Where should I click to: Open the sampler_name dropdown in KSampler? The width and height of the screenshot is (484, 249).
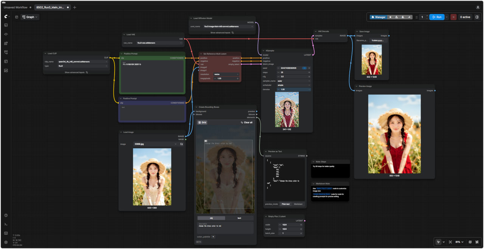[x=293, y=81]
